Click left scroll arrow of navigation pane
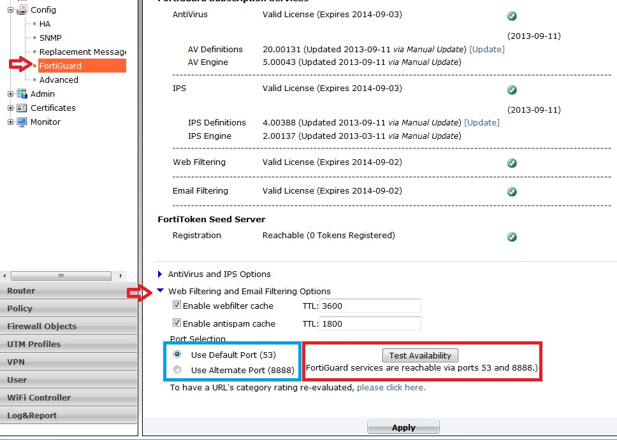617x440 pixels. pos(4,276)
